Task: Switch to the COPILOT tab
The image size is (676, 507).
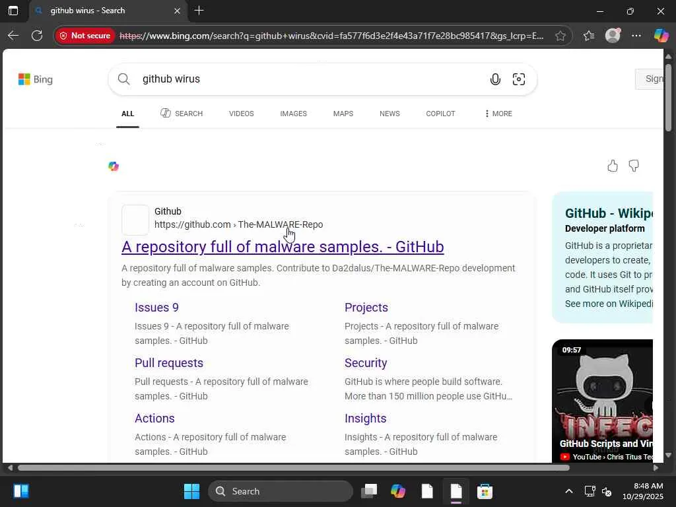Action: [x=440, y=114]
